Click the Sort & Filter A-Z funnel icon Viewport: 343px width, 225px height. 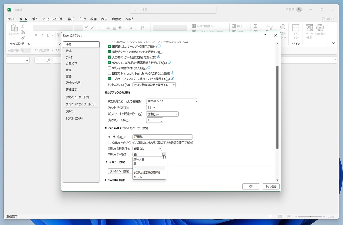coord(269,28)
